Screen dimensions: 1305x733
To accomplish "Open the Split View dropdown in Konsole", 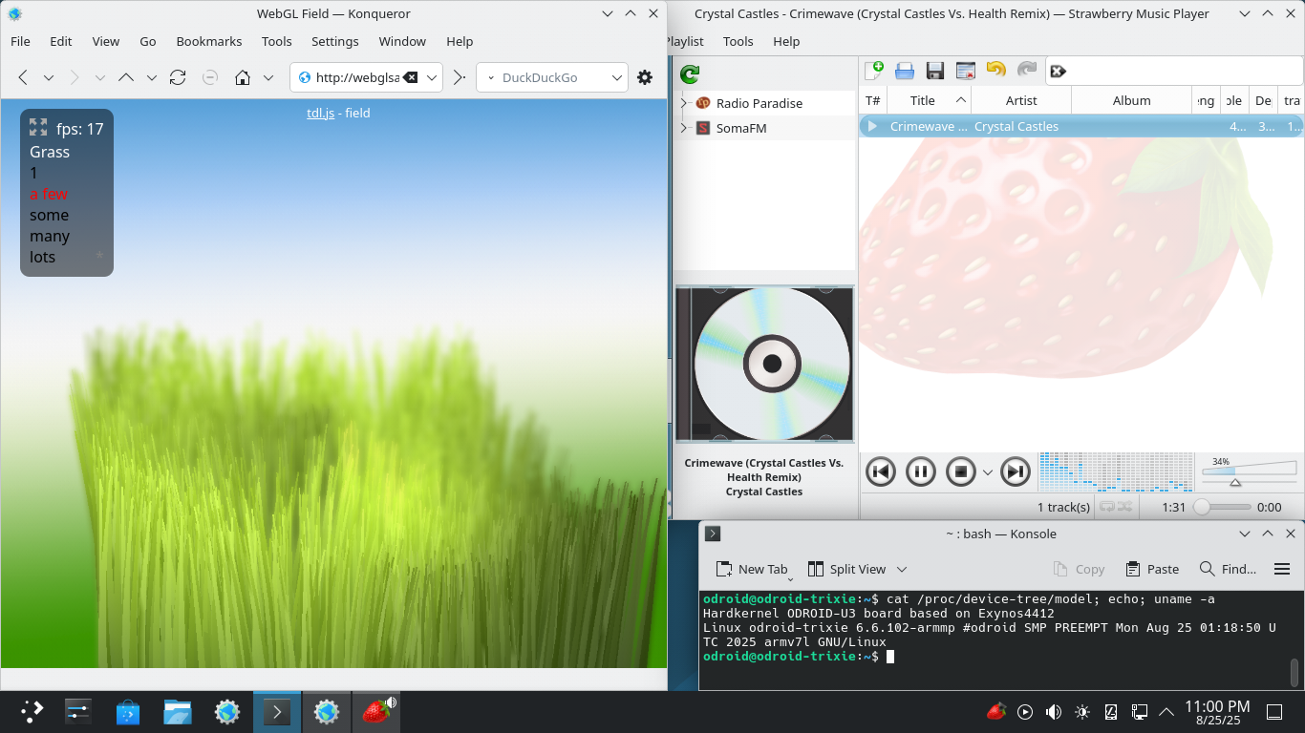I will click(x=901, y=569).
